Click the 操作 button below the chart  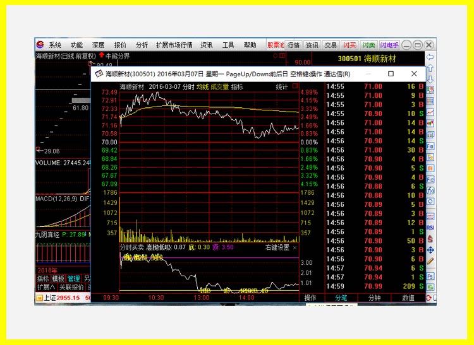(x=310, y=298)
